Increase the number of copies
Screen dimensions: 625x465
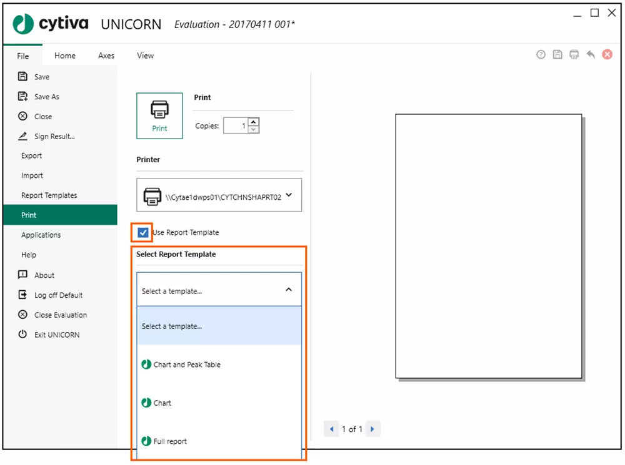tap(252, 122)
